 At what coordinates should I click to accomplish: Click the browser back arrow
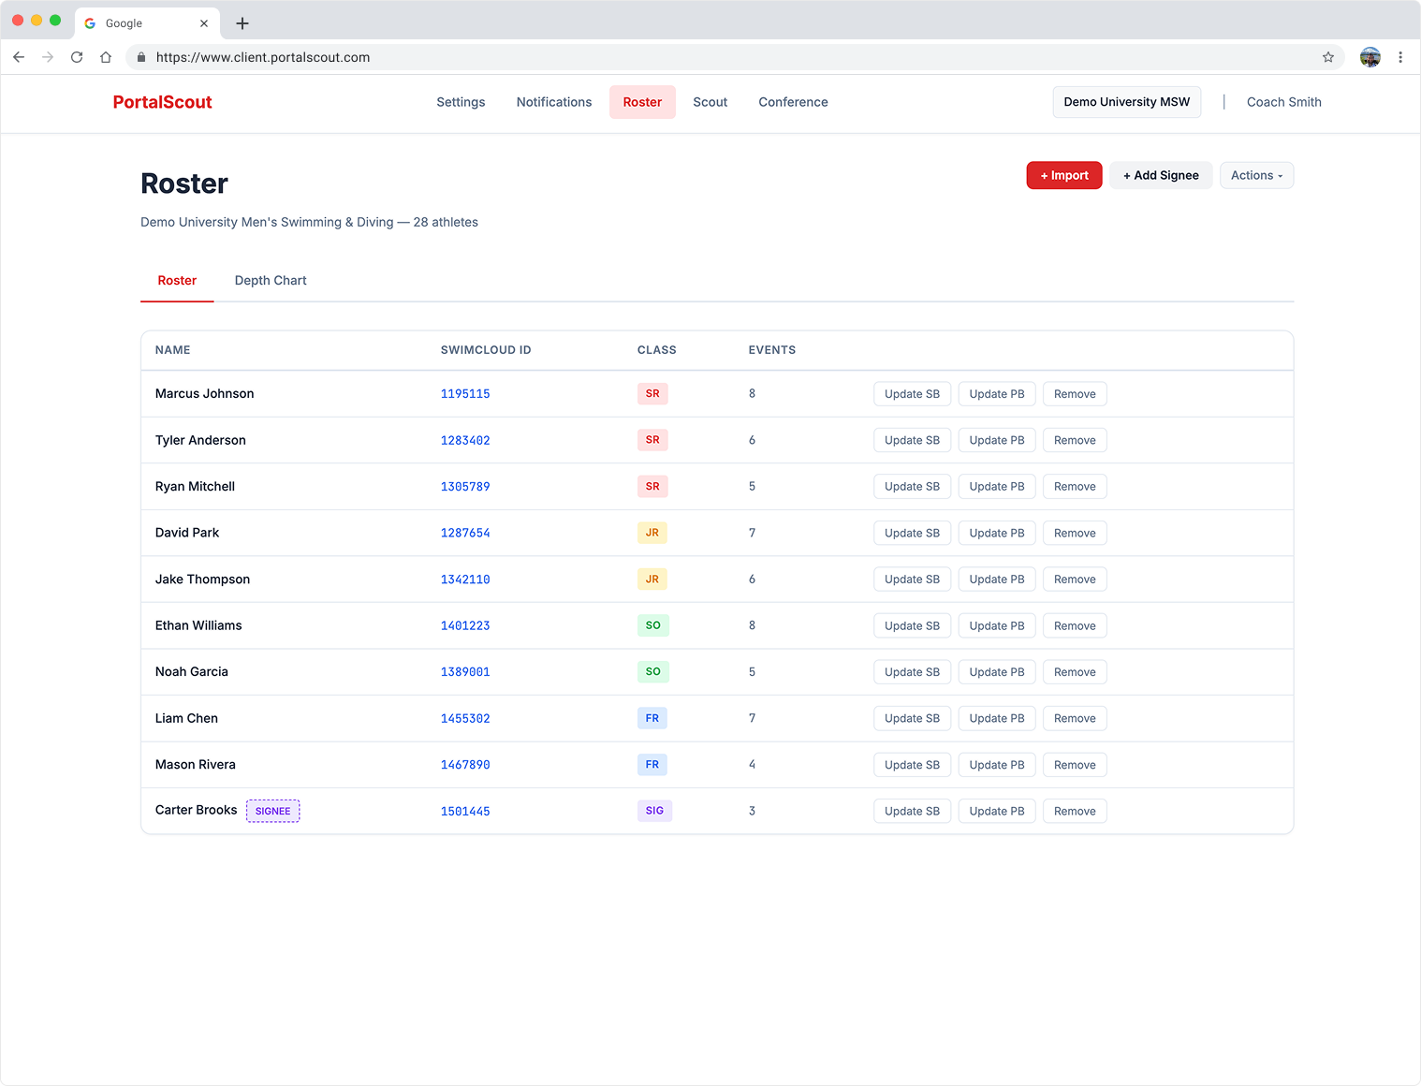[x=19, y=57]
